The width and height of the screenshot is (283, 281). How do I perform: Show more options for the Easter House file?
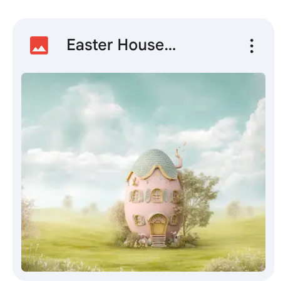[x=252, y=46]
